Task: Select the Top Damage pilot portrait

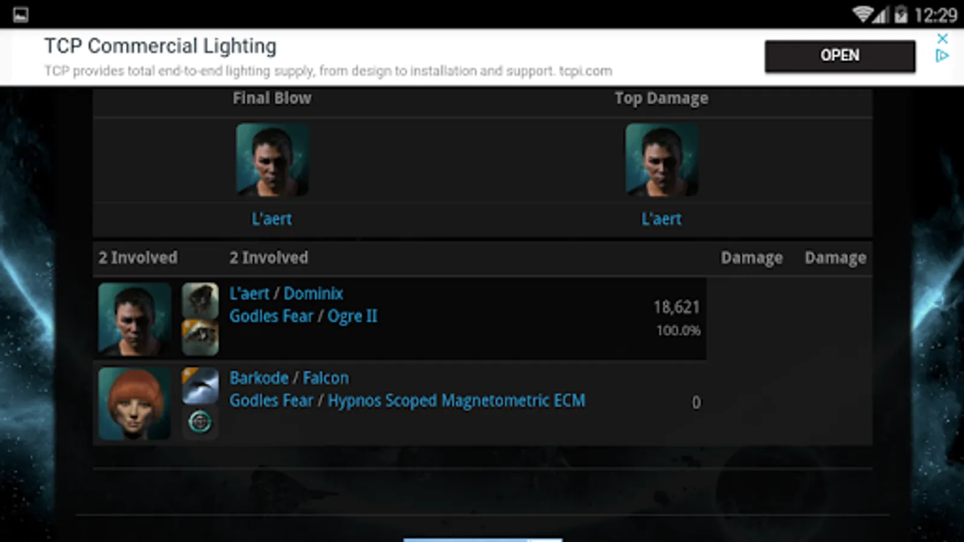Action: [x=662, y=160]
